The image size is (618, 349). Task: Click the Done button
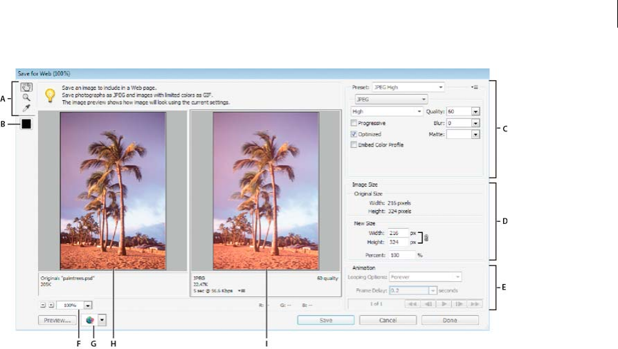tap(450, 320)
